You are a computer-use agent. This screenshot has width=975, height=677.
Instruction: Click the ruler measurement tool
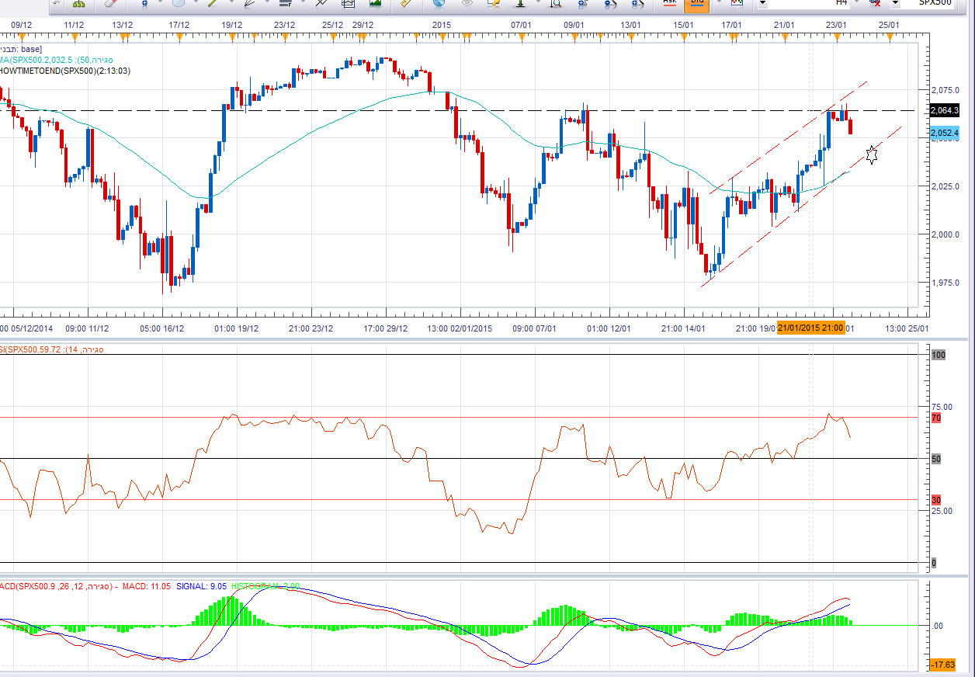coord(404,4)
